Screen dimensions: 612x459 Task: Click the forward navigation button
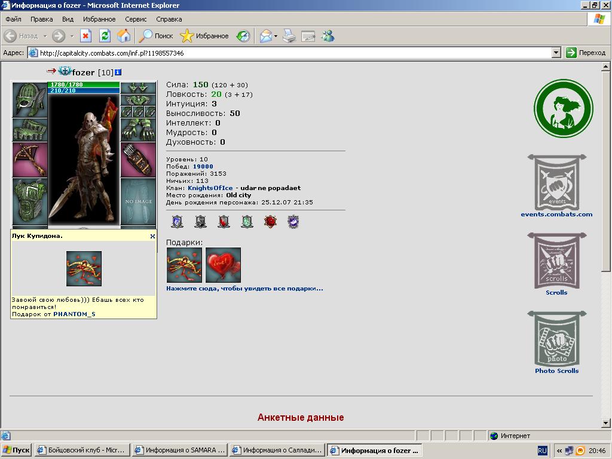tap(59, 36)
